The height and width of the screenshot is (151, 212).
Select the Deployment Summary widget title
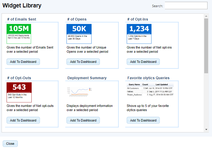tap(87, 78)
